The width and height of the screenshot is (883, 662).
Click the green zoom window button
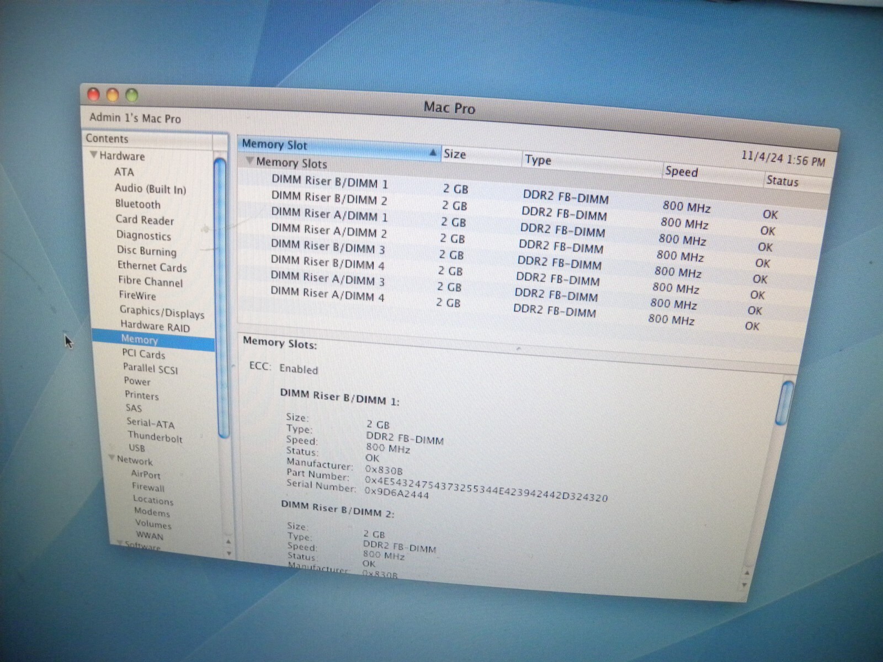[132, 95]
